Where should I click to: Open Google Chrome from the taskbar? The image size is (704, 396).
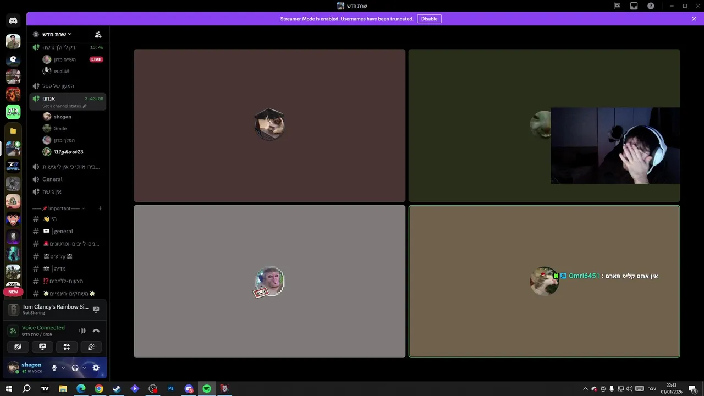click(x=99, y=389)
